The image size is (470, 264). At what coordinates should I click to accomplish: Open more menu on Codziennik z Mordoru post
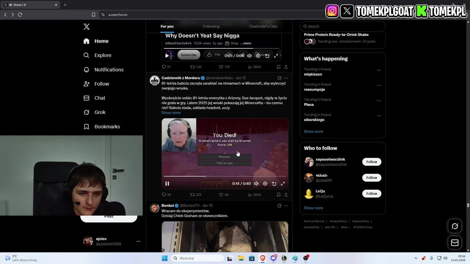pyautogui.click(x=286, y=78)
